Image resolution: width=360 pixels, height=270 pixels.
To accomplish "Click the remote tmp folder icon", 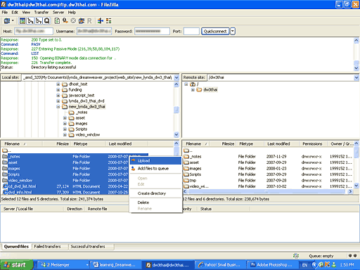I will click(186, 180).
